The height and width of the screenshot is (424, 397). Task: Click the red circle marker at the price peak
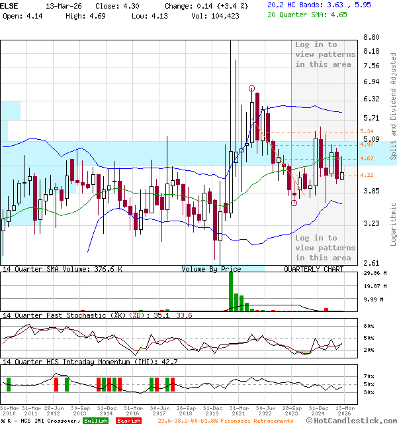[x=251, y=88]
